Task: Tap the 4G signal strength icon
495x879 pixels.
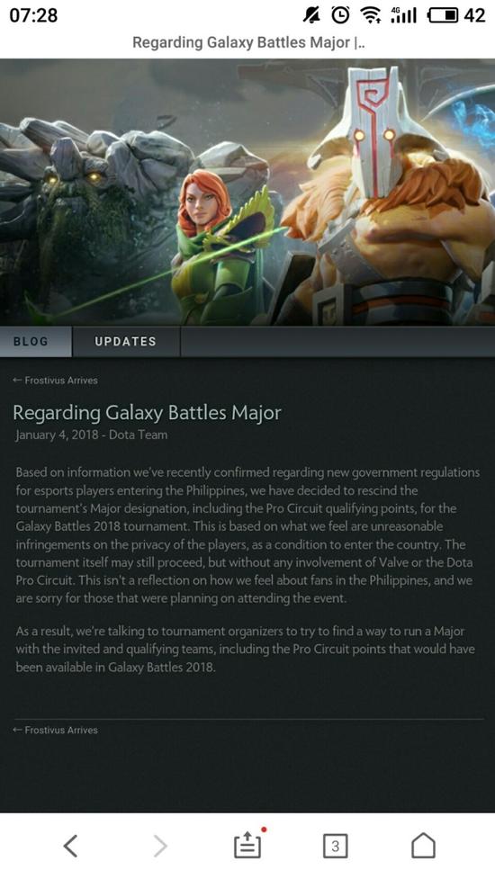Action: (403, 15)
